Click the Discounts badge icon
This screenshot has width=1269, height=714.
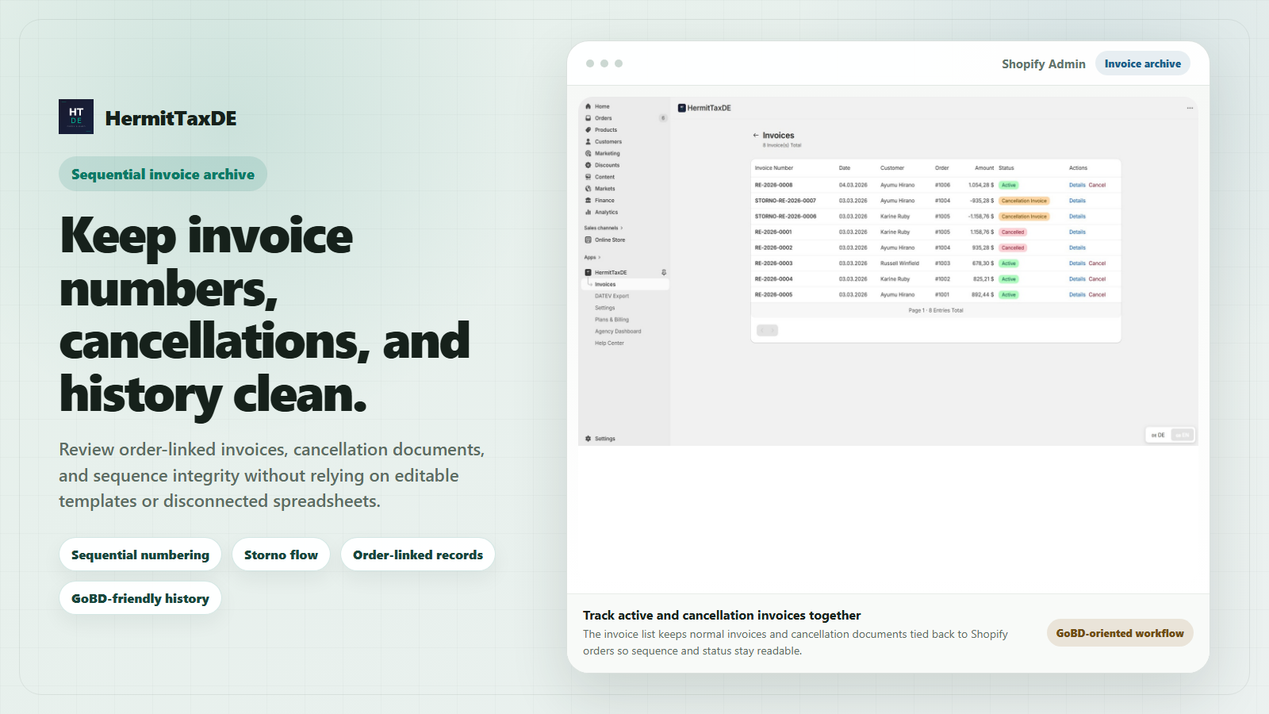(588, 165)
